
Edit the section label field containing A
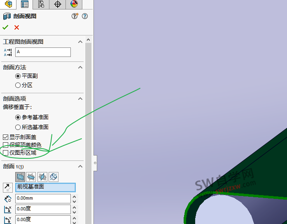pyautogui.click(x=43, y=52)
